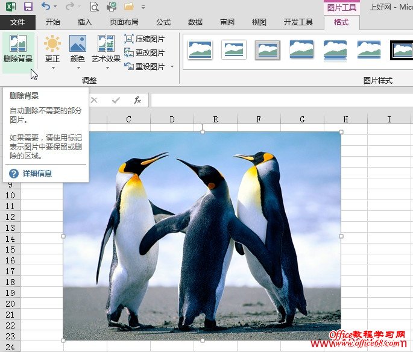
Task: Click the Print Preview icon in quick access toolbar
Action: coord(94,7)
